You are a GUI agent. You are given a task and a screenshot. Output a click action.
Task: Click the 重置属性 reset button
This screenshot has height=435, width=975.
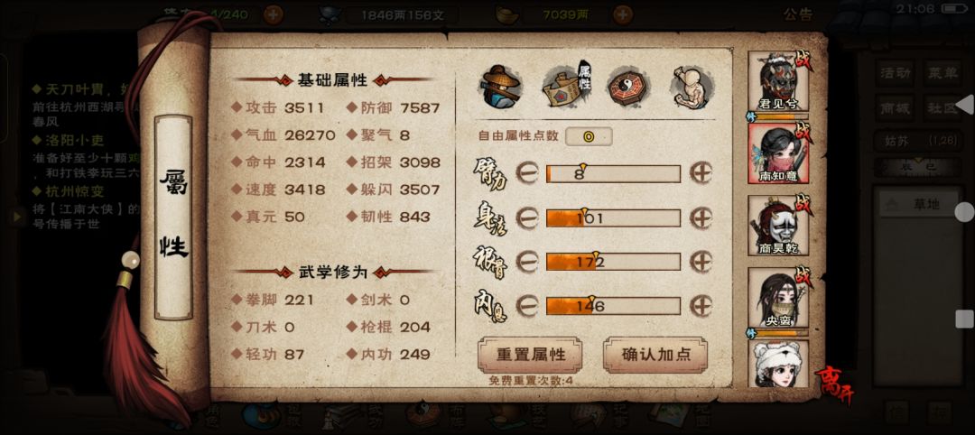coord(530,355)
